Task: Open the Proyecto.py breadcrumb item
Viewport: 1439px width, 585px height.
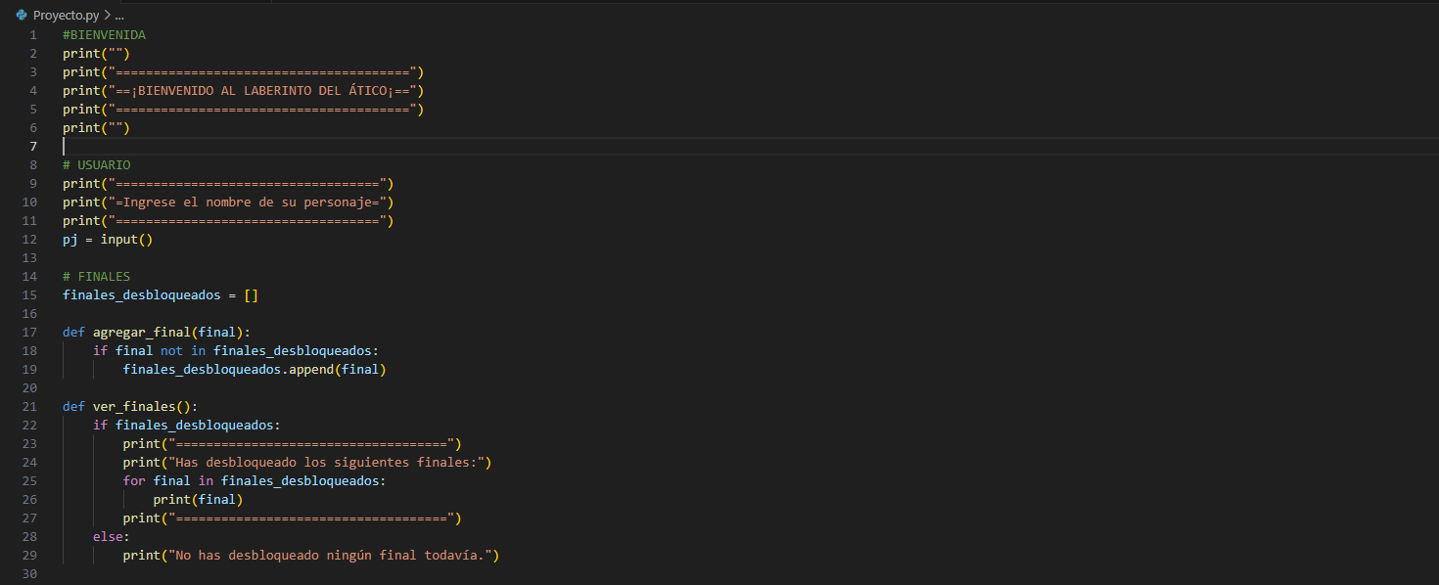Action: pyautogui.click(x=66, y=16)
